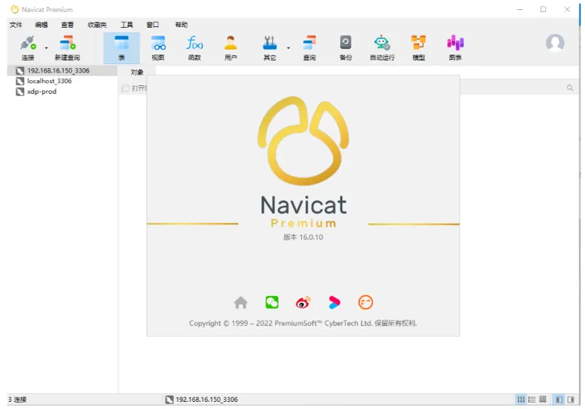Viewport: 585px width, 409px height.
Task: Click the Navicat logo in About dialog
Action: coord(303,141)
